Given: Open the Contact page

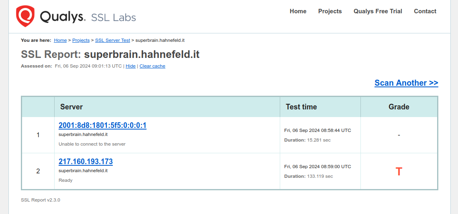Looking at the screenshot, I should tap(425, 11).
